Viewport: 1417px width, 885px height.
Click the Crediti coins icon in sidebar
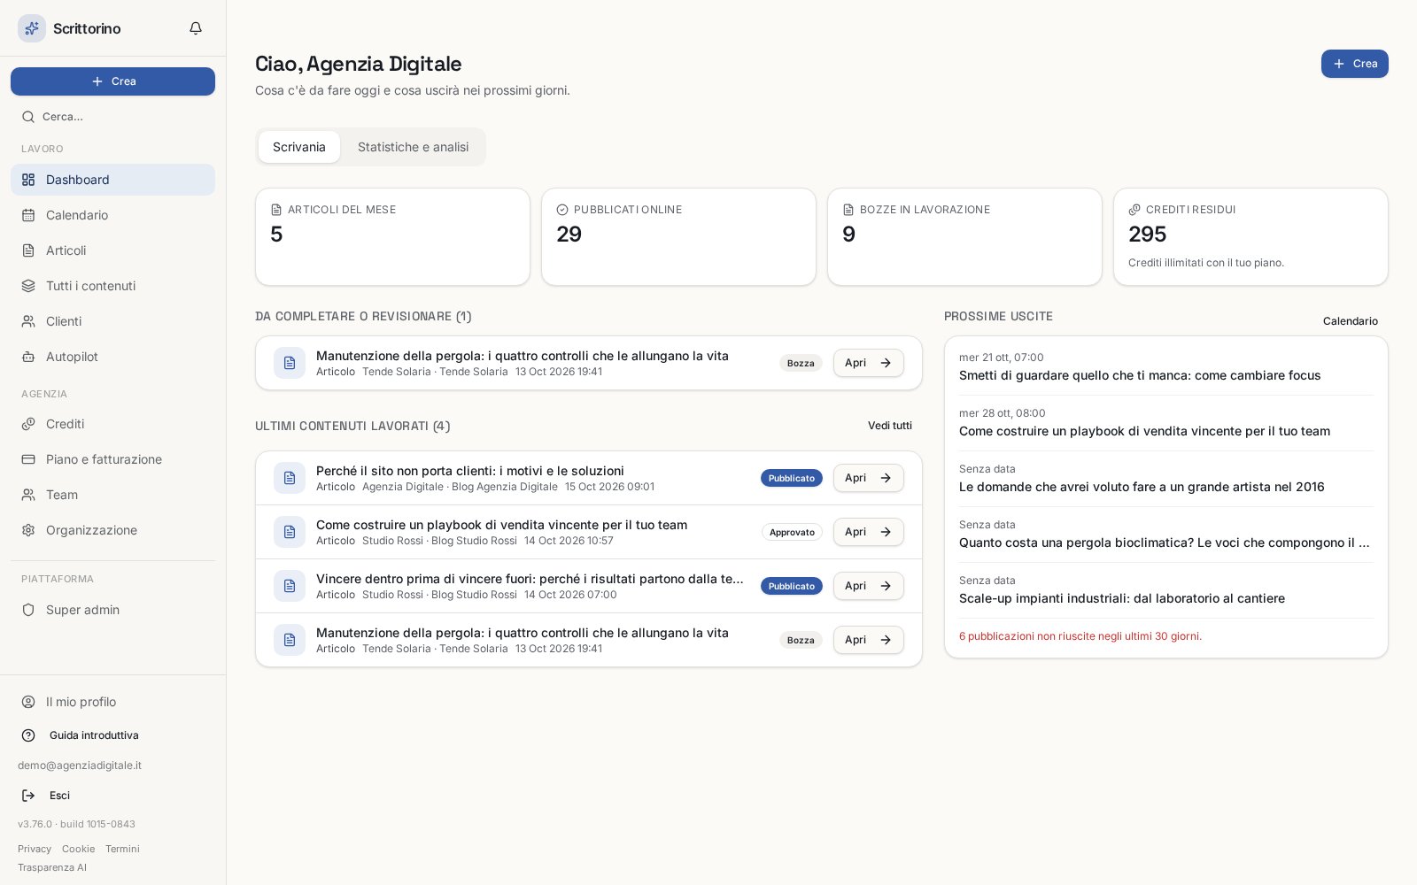click(x=28, y=424)
